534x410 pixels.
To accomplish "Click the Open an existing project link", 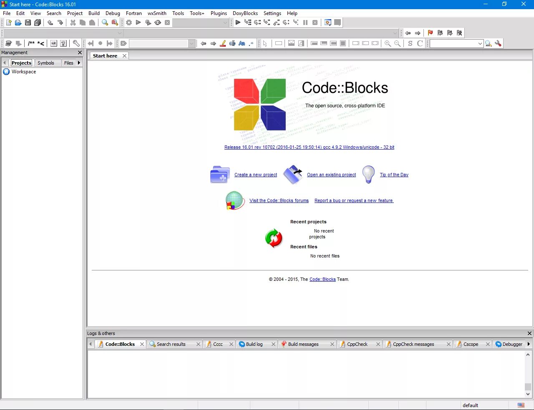I will (331, 175).
